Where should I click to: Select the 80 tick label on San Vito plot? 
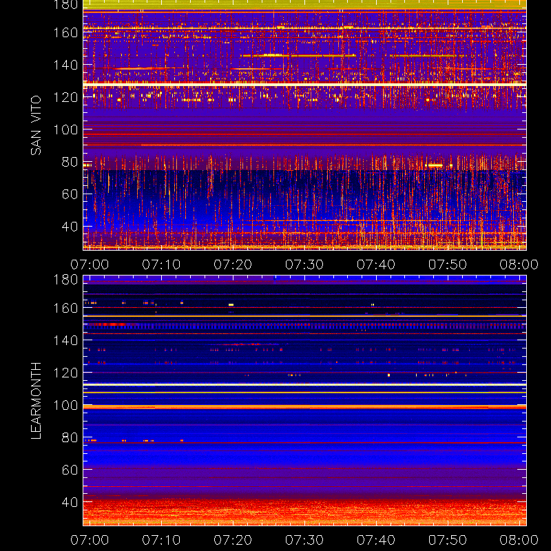pyautogui.click(x=70, y=162)
